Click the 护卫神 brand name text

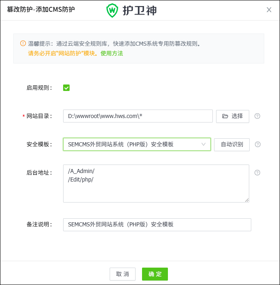click(x=140, y=11)
